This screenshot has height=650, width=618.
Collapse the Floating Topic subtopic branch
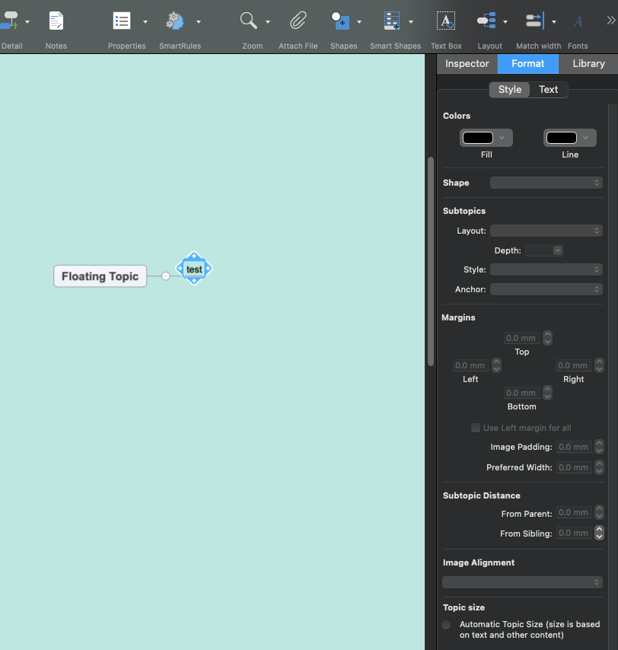pyautogui.click(x=166, y=276)
